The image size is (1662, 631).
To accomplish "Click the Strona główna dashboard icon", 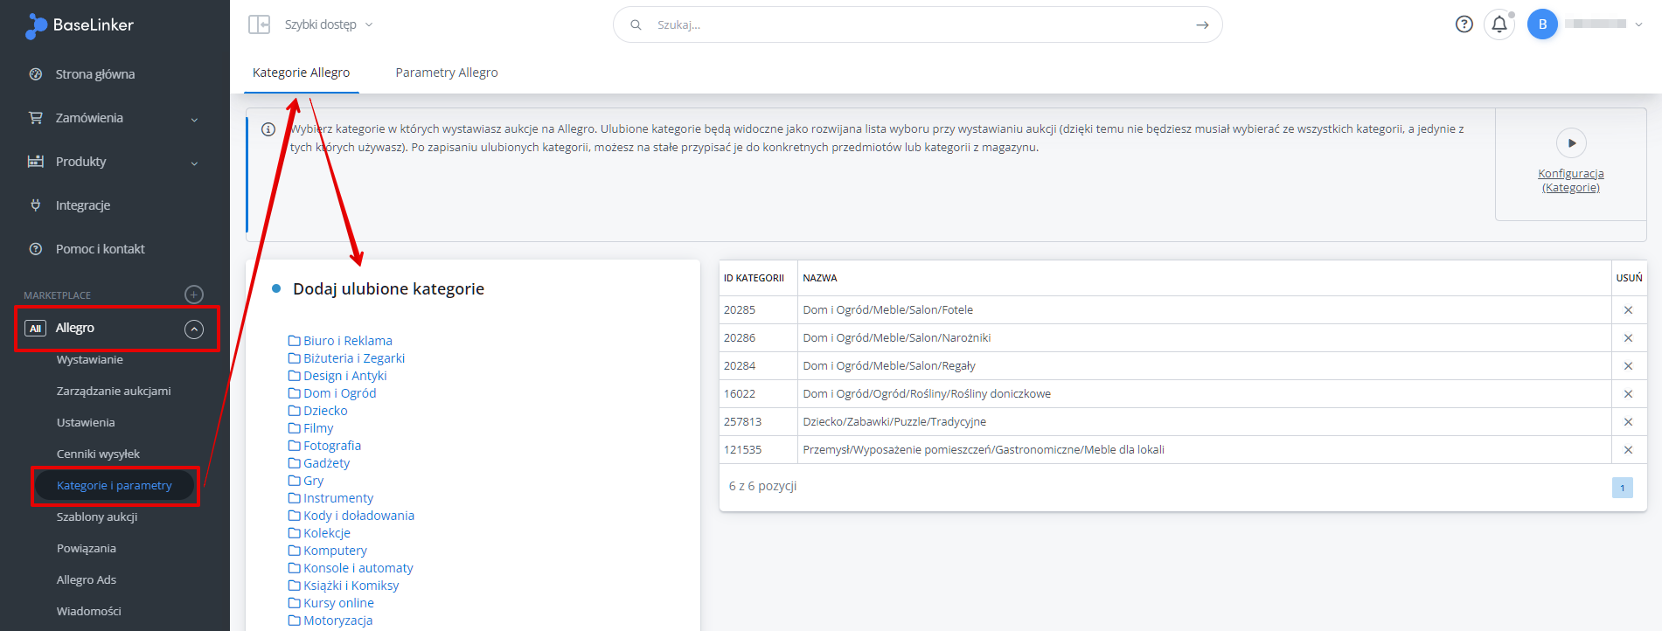I will coord(36,74).
